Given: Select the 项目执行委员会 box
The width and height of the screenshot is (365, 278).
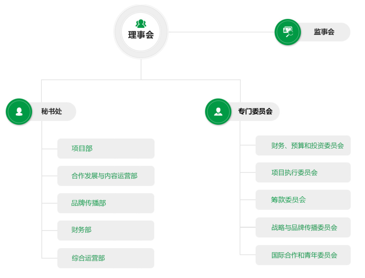Looking at the screenshot, I should (x=303, y=173).
